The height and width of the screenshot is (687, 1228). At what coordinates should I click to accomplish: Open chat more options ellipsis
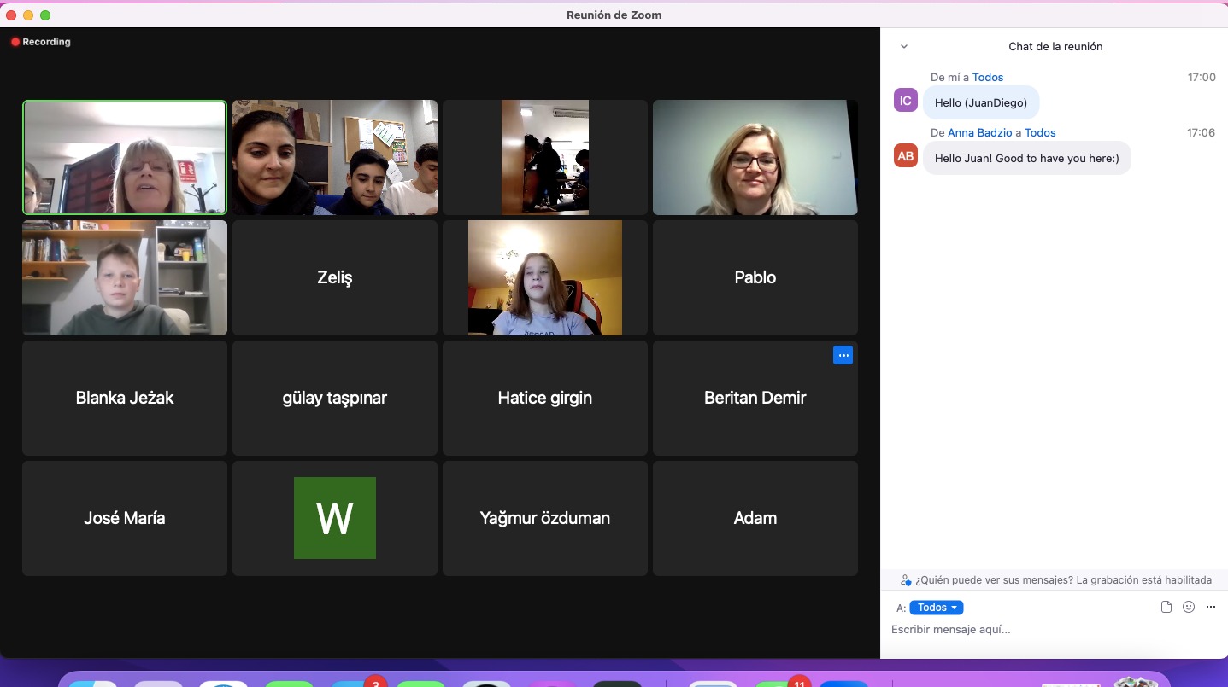[x=1210, y=607]
